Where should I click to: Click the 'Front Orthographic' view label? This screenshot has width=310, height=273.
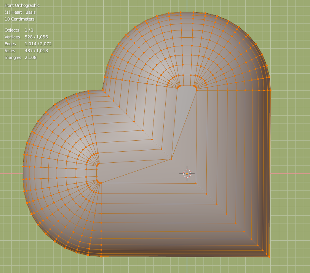[22, 6]
